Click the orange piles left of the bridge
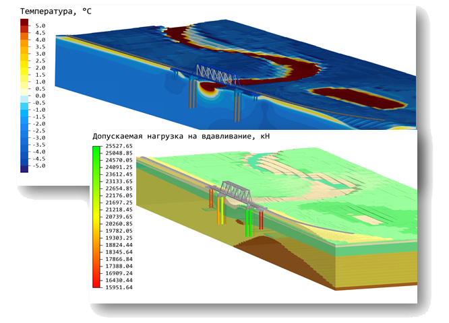 pos(220,210)
